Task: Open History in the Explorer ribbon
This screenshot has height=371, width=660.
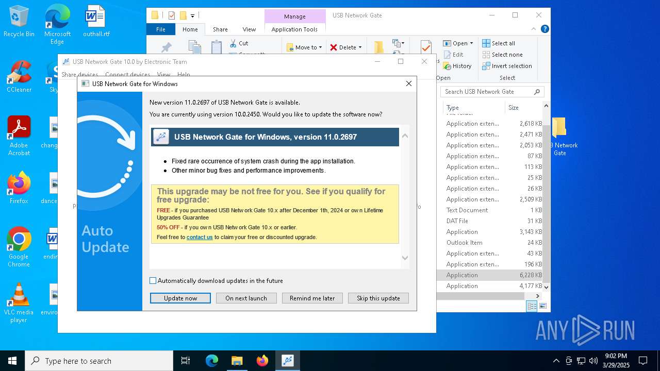Action: [x=457, y=66]
